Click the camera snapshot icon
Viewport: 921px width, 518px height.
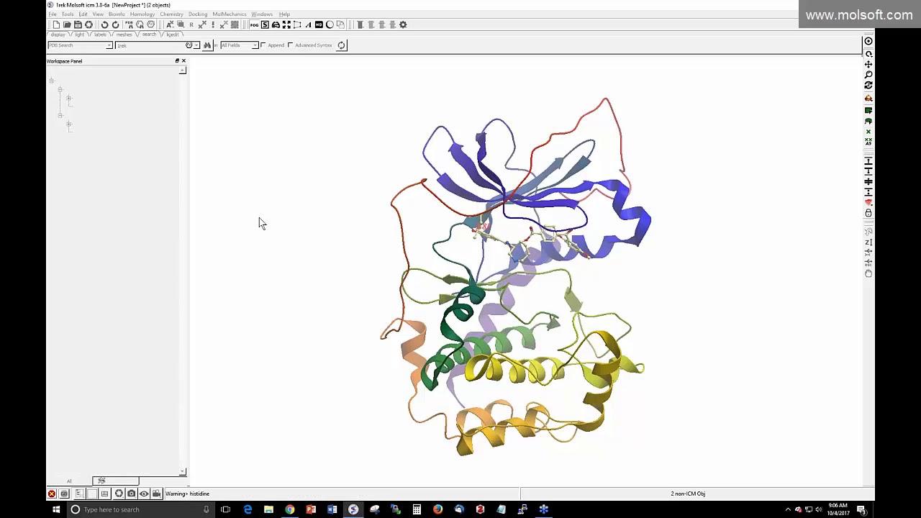click(x=131, y=494)
